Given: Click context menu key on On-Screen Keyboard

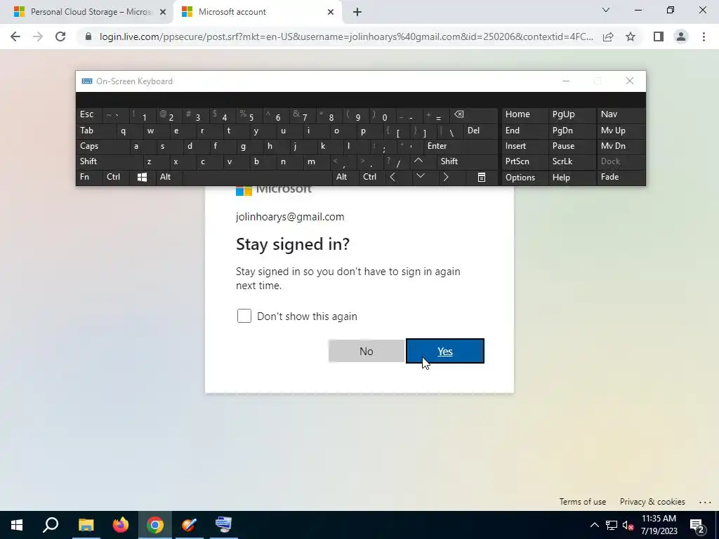Looking at the screenshot, I should point(481,177).
